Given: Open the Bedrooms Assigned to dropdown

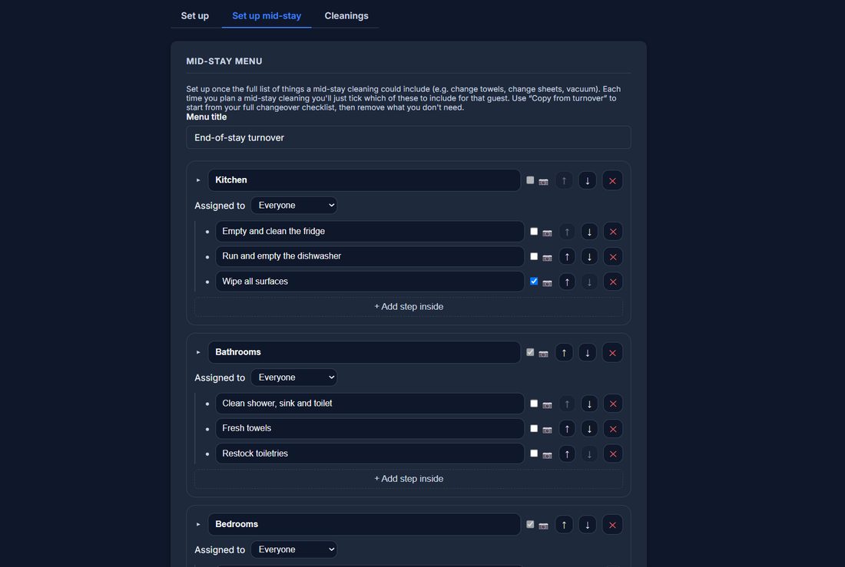Looking at the screenshot, I should 293,549.
